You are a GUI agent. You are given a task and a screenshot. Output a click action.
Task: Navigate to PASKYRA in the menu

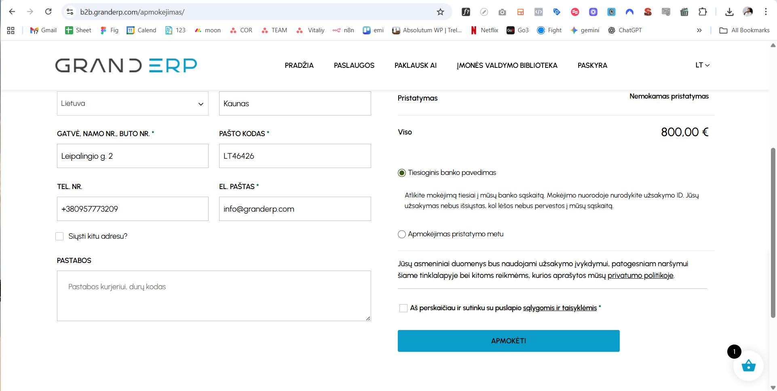tap(592, 65)
